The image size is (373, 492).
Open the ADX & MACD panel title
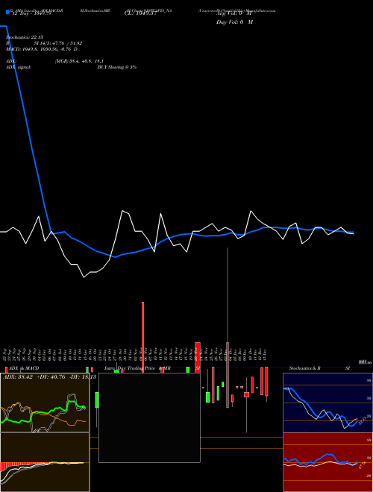pyautogui.click(x=24, y=368)
